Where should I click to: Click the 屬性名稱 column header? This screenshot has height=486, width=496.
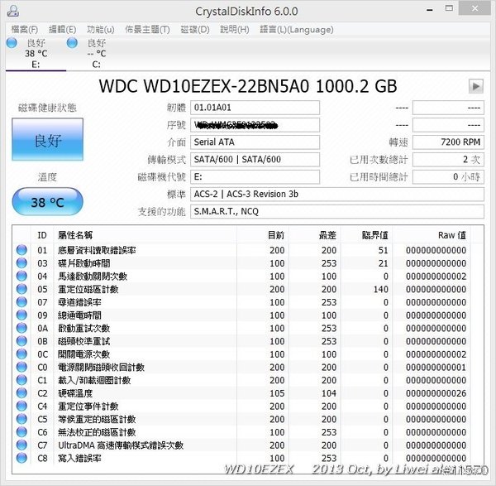(x=145, y=235)
